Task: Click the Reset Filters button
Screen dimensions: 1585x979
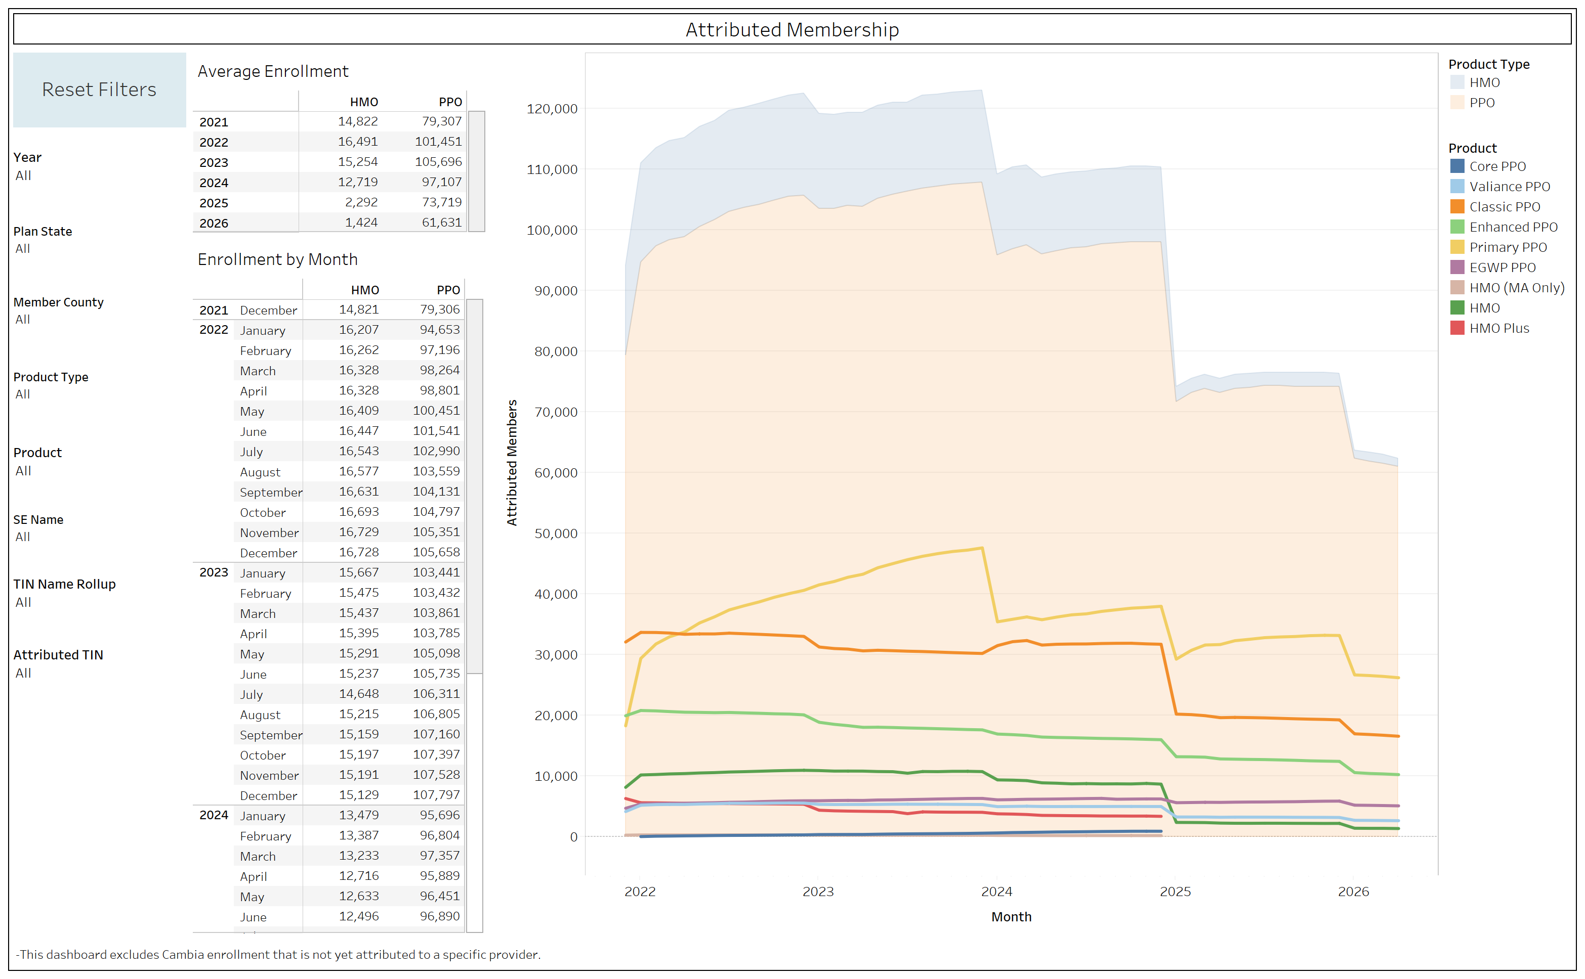Action: click(99, 90)
